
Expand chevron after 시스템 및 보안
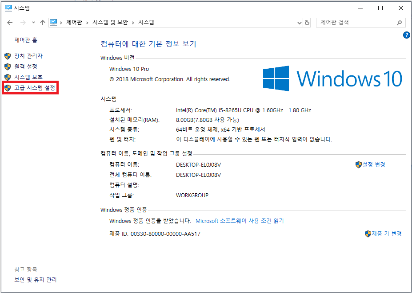(x=133, y=23)
